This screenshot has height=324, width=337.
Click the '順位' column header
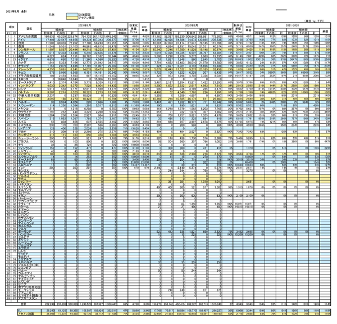(11, 27)
